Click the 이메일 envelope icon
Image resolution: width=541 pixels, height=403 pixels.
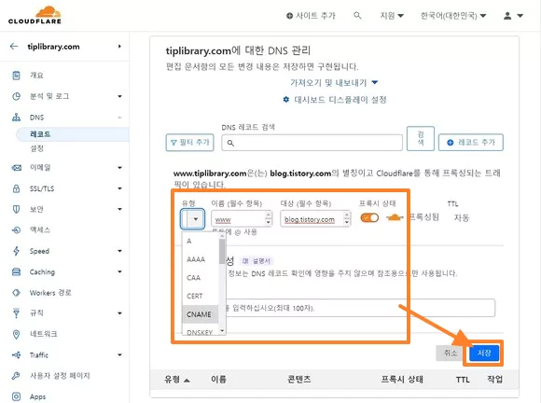(16, 168)
